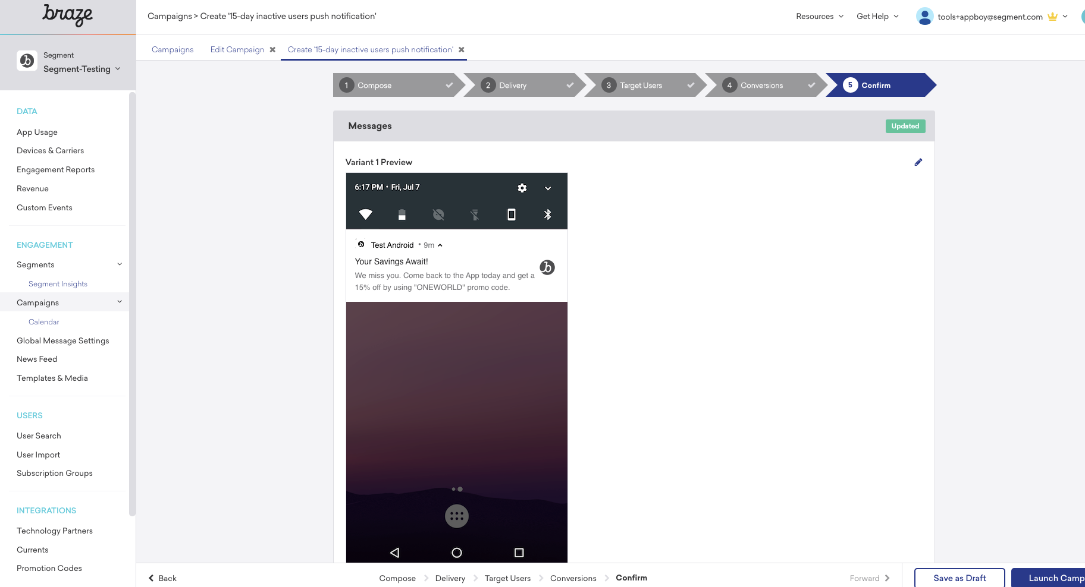Switch to the Campaigns tab

pos(173,49)
